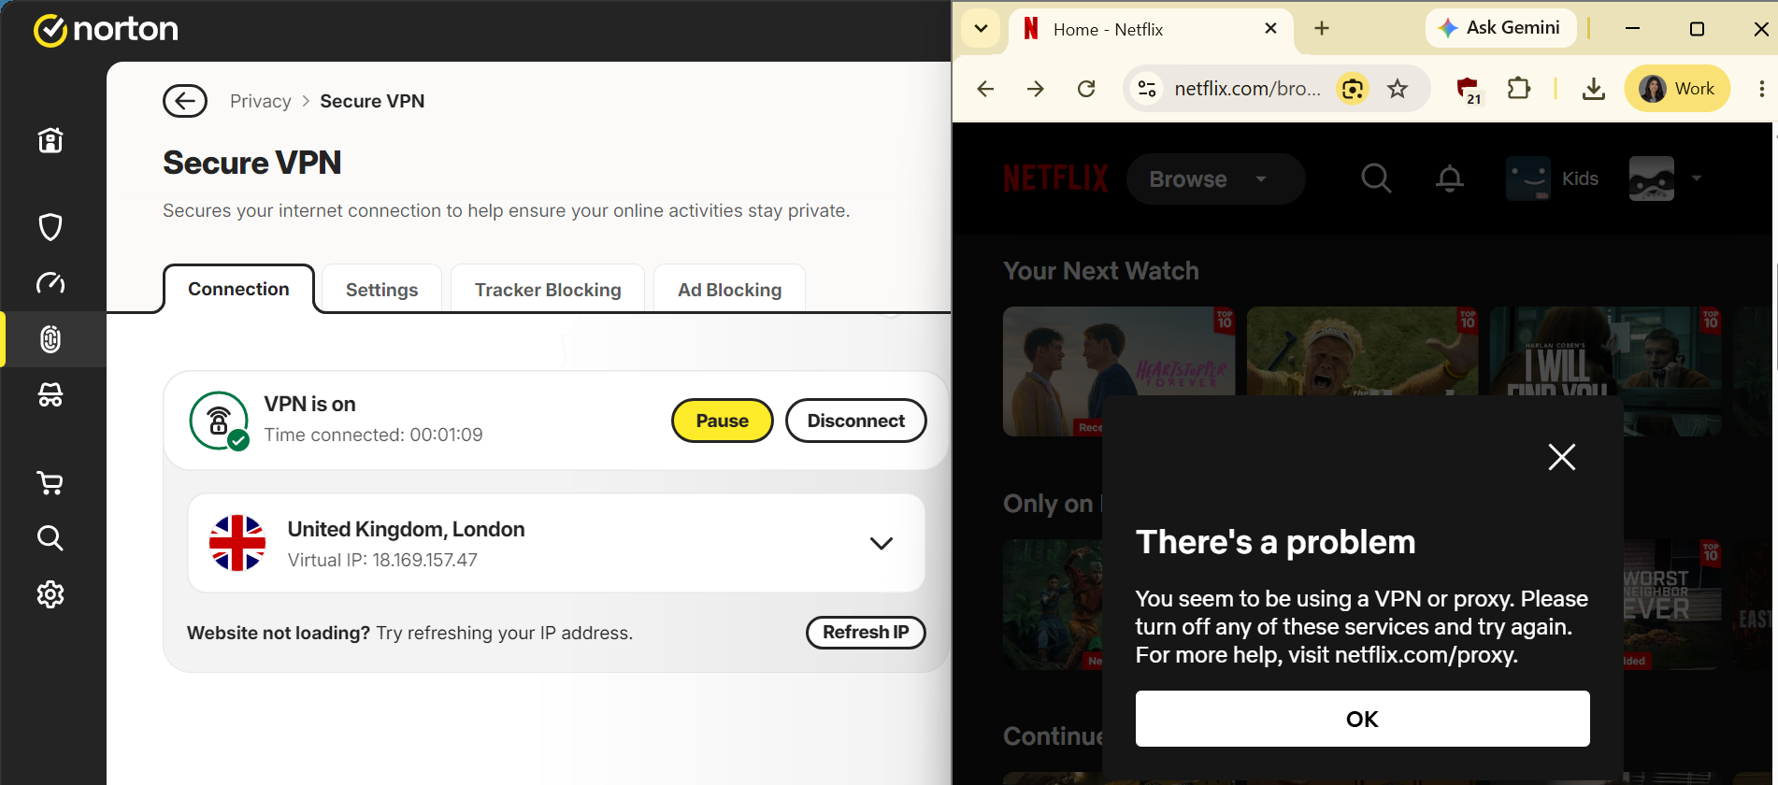Open the Netflix Kids profile icon

click(1528, 178)
